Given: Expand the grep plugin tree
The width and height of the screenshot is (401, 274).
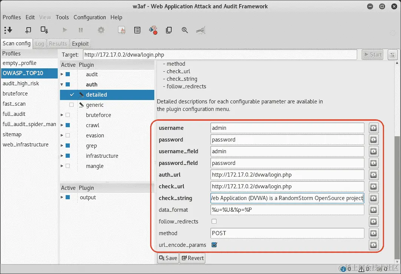Looking at the screenshot, I should (x=62, y=145).
